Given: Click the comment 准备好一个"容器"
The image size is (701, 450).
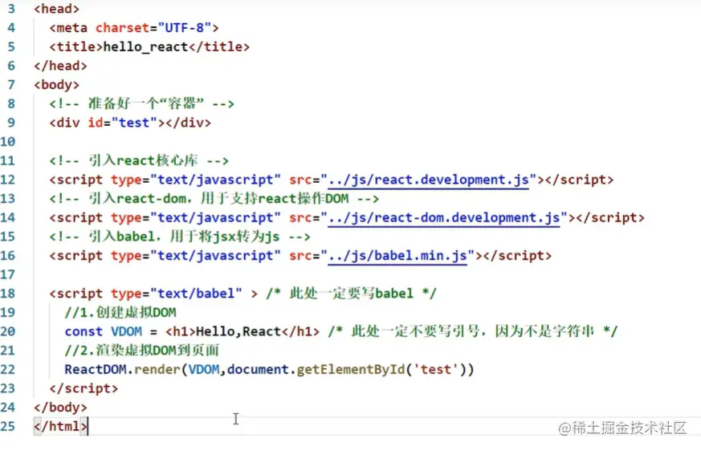Looking at the screenshot, I should point(141,103).
